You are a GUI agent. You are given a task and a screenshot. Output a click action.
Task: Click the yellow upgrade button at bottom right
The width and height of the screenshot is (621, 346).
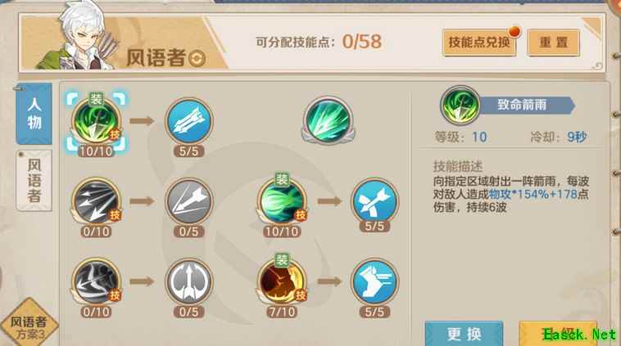tap(558, 334)
